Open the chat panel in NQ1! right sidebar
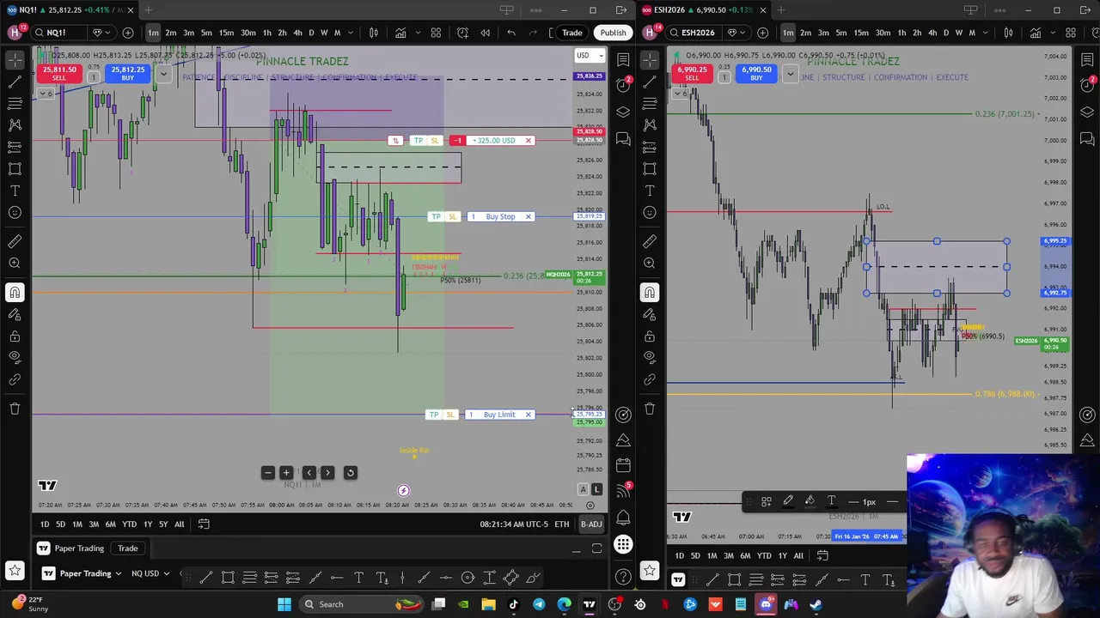This screenshot has height=618, width=1100. [623, 138]
